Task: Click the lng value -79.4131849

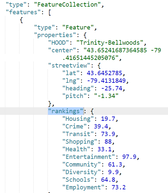Action: point(106,81)
